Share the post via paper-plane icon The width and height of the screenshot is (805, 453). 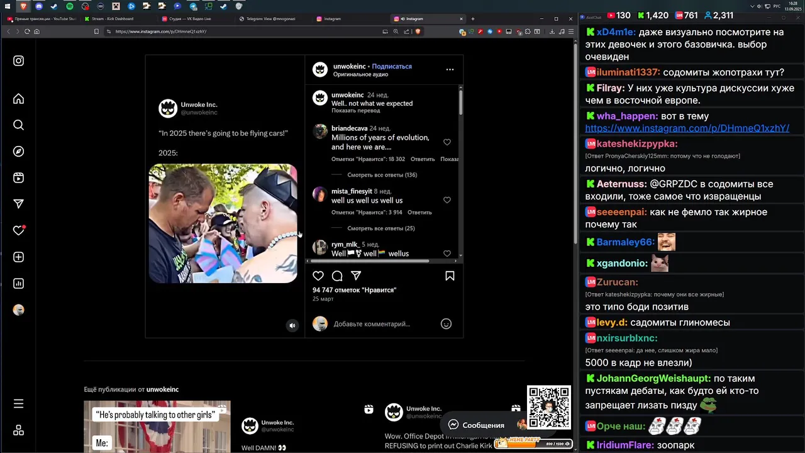356,276
